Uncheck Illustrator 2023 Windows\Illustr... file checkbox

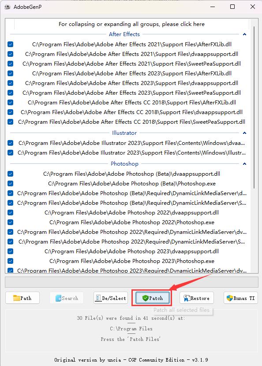pyautogui.click(x=10, y=153)
